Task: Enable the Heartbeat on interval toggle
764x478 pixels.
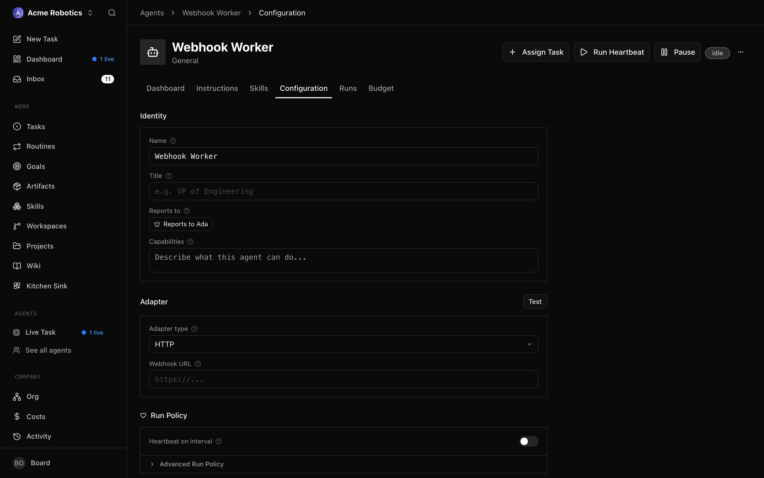Action: click(x=529, y=441)
